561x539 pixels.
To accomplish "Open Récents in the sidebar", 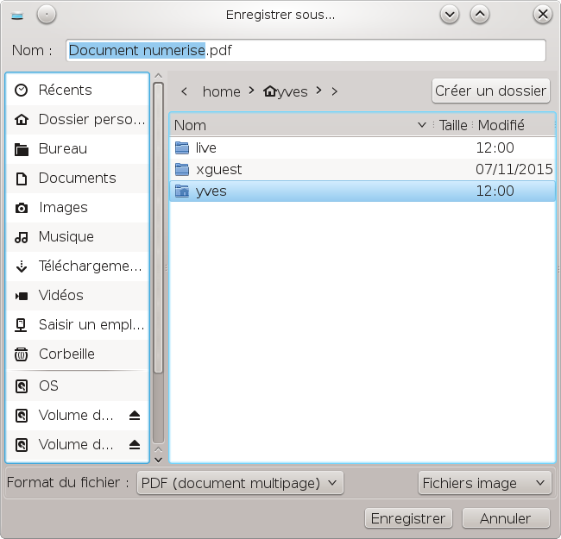I will click(x=65, y=90).
